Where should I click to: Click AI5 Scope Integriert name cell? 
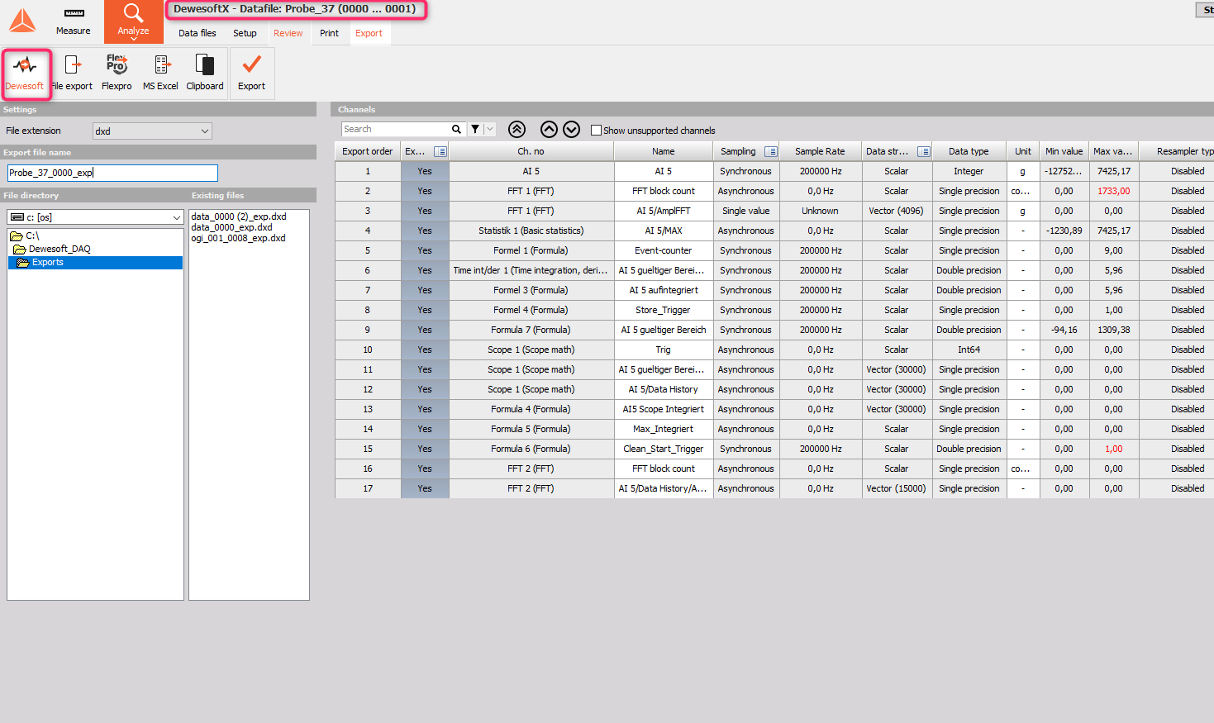point(664,409)
